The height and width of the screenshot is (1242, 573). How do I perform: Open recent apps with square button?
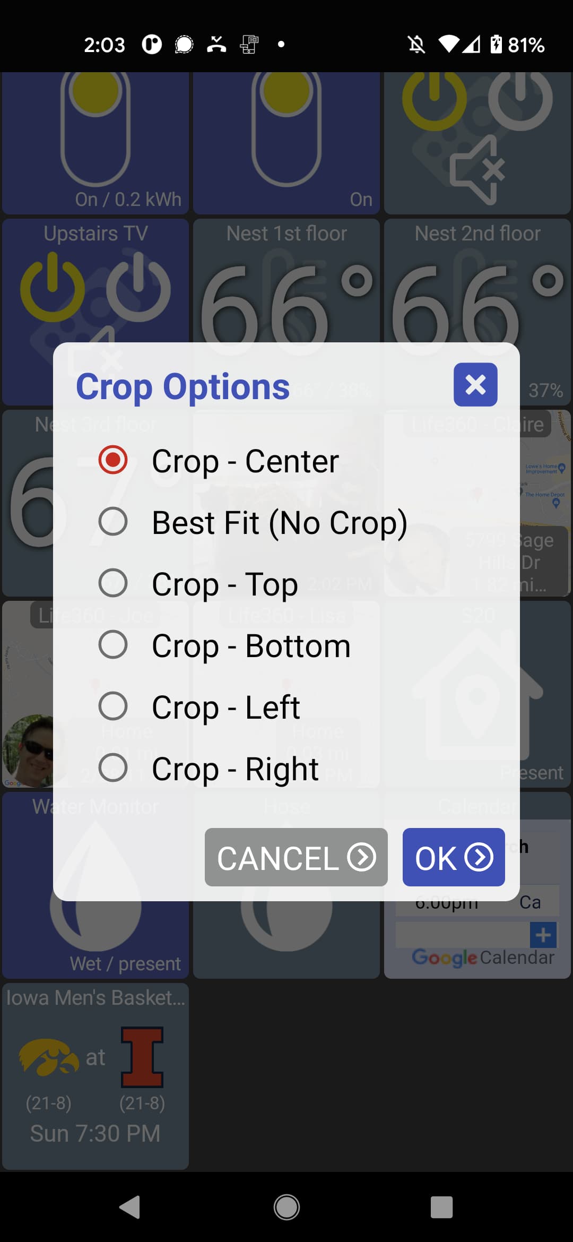(x=441, y=1207)
